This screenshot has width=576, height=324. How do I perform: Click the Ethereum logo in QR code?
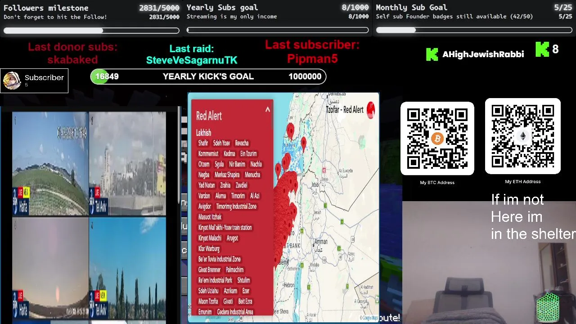(x=522, y=136)
